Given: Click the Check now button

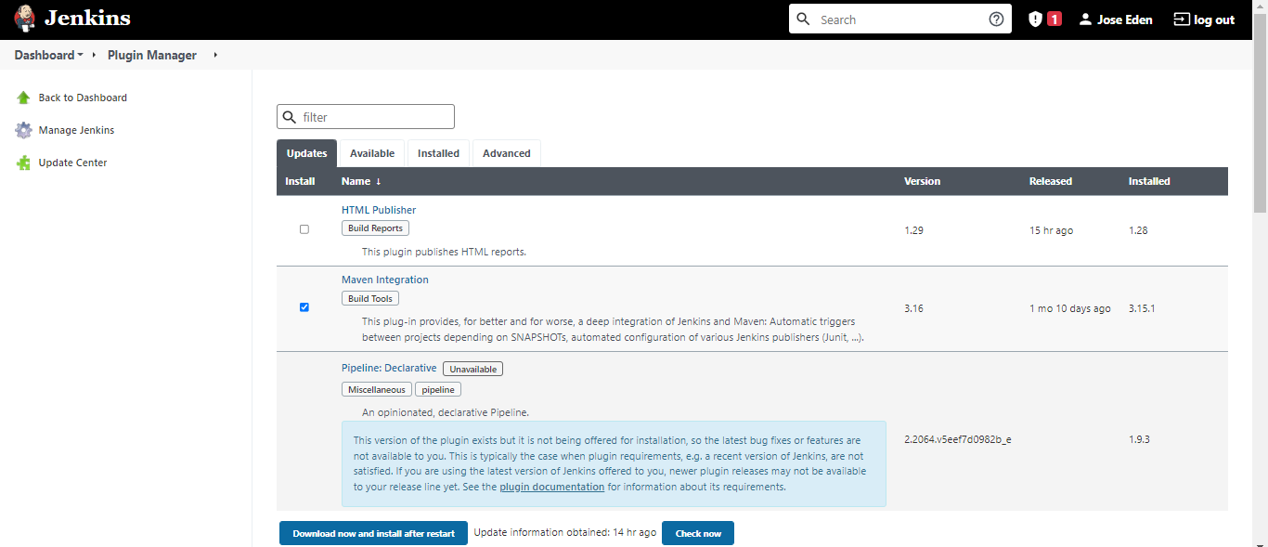Looking at the screenshot, I should pos(698,533).
